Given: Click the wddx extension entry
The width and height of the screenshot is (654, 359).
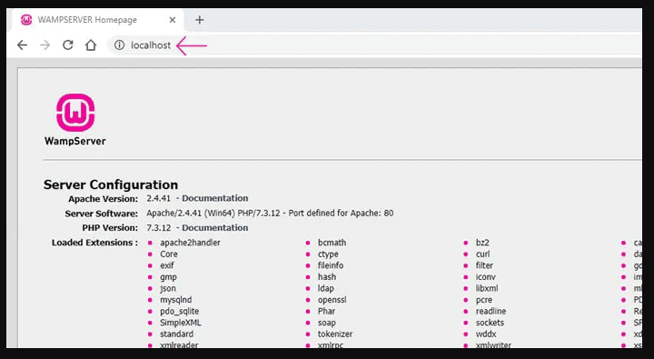Looking at the screenshot, I should 486,334.
